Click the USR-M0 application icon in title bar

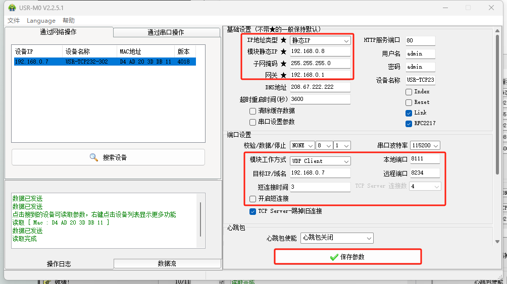[12, 8]
